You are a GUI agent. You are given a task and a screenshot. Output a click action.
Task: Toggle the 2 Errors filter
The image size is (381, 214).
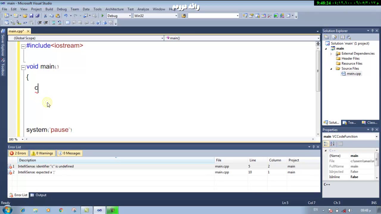point(18,153)
